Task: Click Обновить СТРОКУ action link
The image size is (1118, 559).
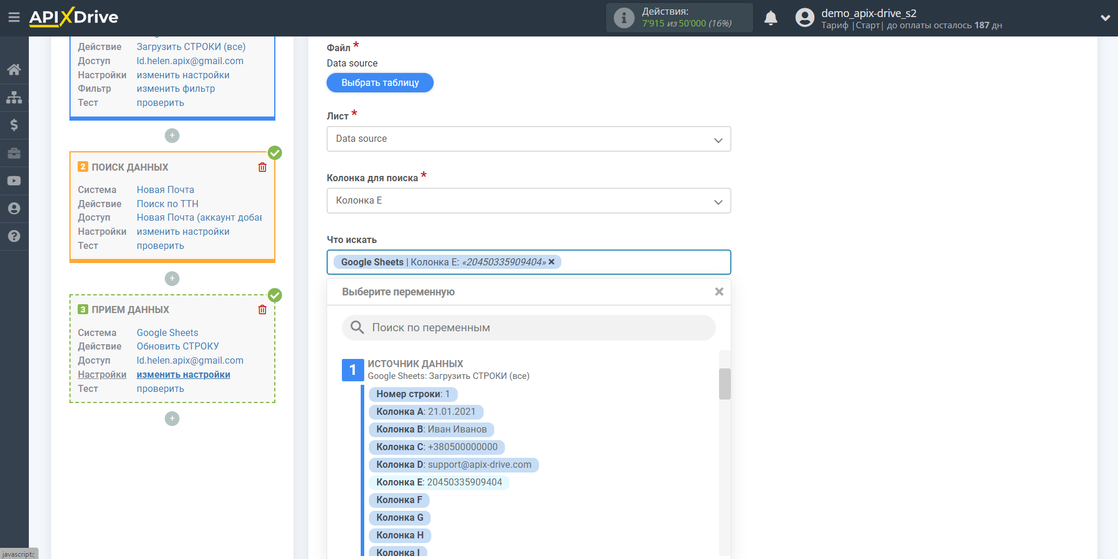Action: [x=178, y=346]
